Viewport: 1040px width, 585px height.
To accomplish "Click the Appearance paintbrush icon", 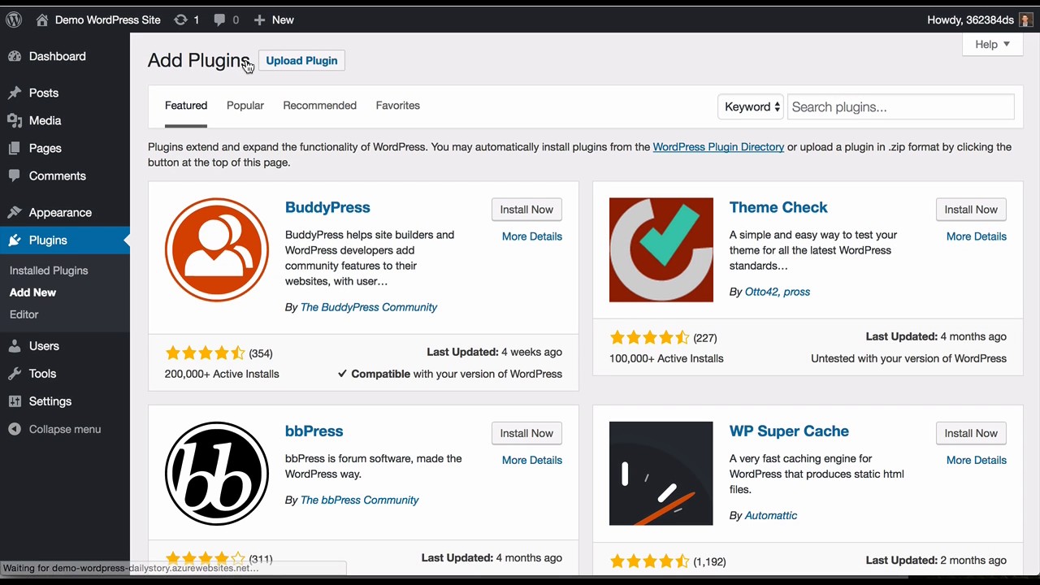I will [15, 212].
